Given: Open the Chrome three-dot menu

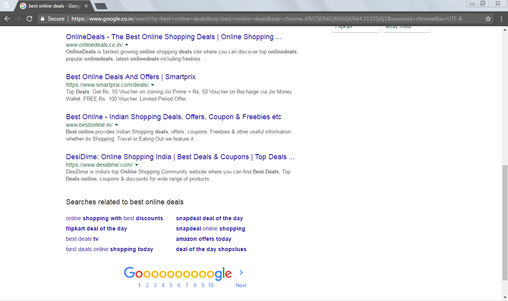Looking at the screenshot, I should 501,19.
